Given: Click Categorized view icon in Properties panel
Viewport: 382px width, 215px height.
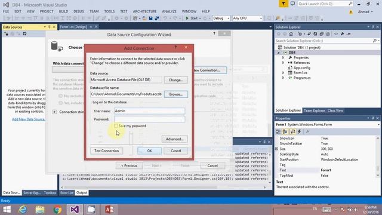Looking at the screenshot, I should (x=278, y=131).
